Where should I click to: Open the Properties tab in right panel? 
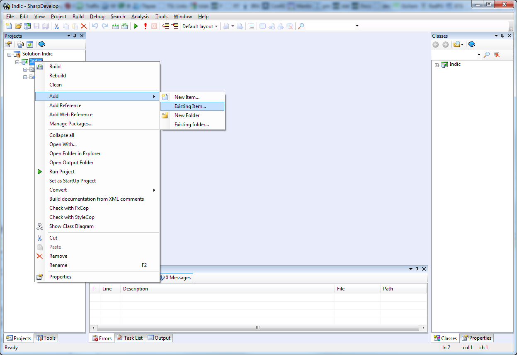pyautogui.click(x=477, y=338)
